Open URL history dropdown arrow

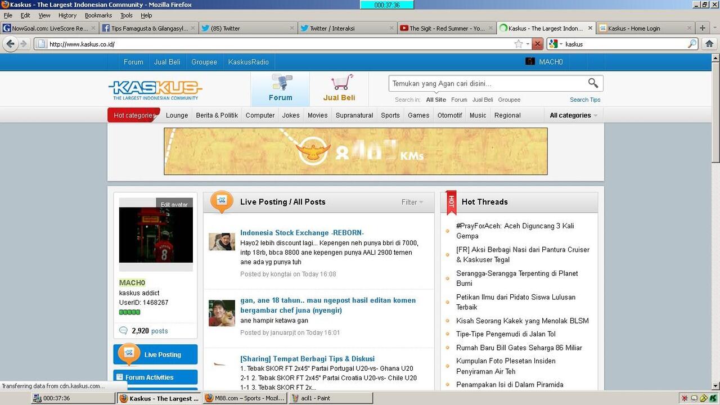pyautogui.click(x=528, y=44)
